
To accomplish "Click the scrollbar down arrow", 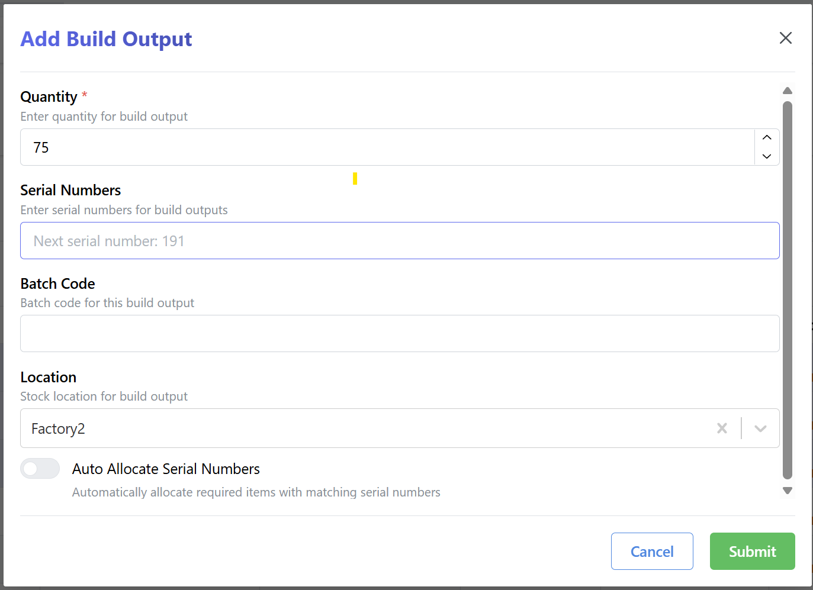I will click(x=788, y=491).
